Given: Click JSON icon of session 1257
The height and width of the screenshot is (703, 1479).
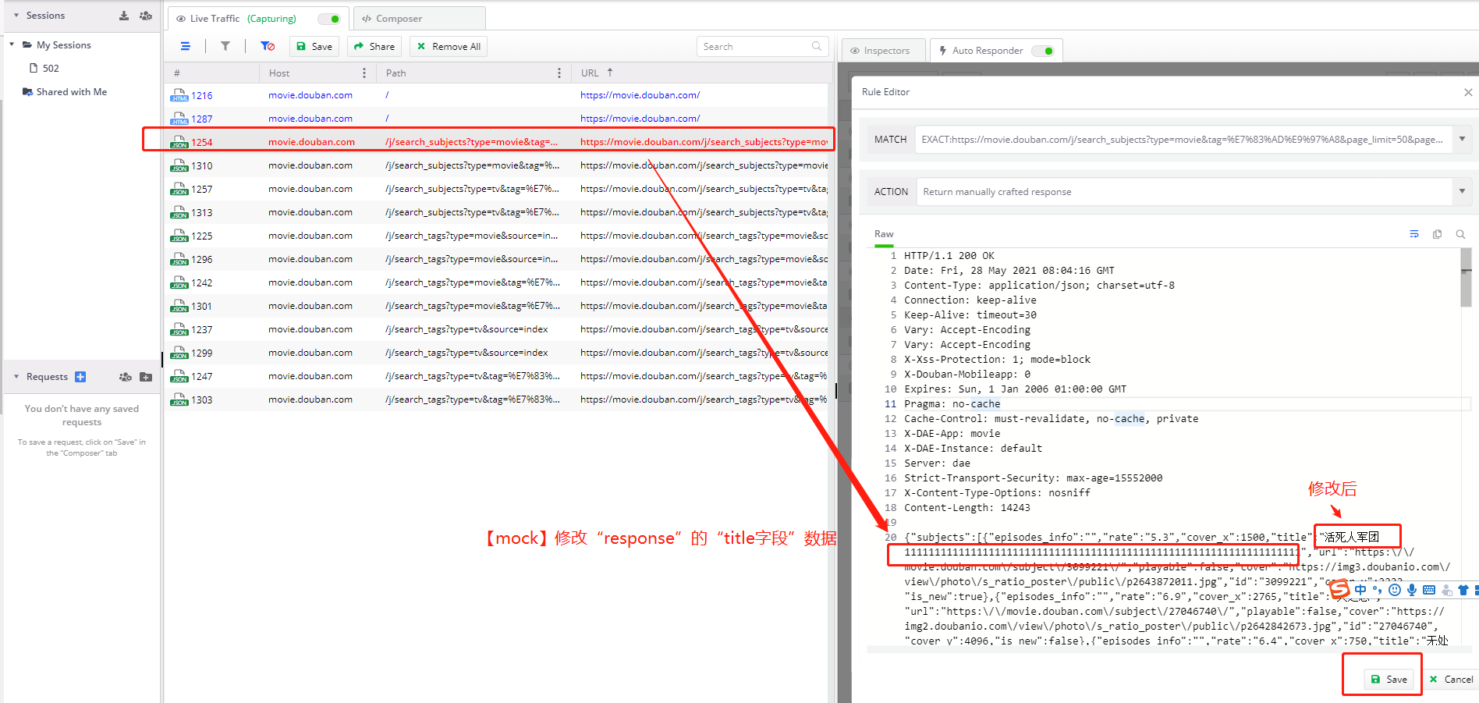Looking at the screenshot, I should tap(179, 189).
